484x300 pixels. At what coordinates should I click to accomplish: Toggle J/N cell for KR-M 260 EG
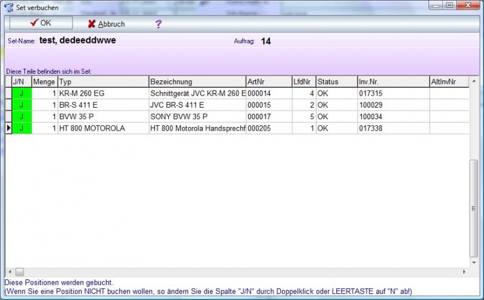pos(21,94)
